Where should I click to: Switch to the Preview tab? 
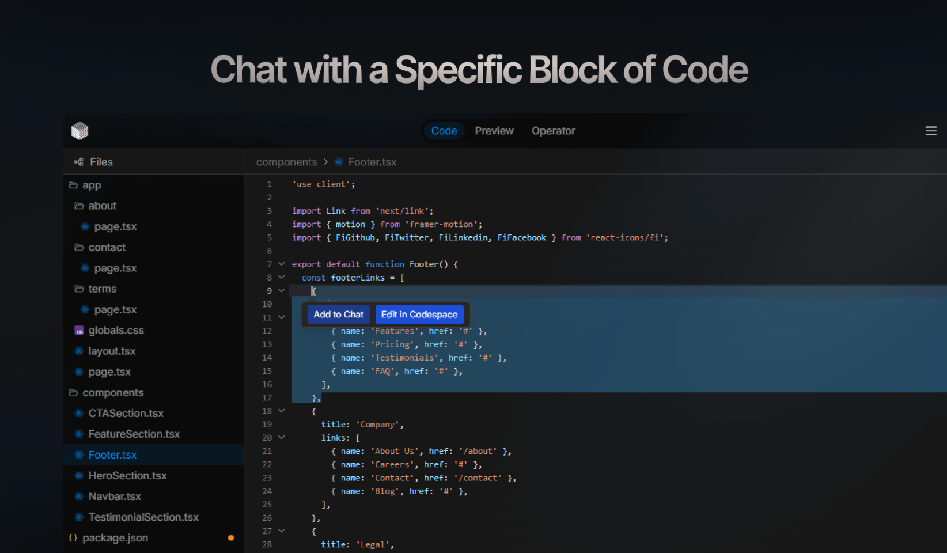(494, 131)
